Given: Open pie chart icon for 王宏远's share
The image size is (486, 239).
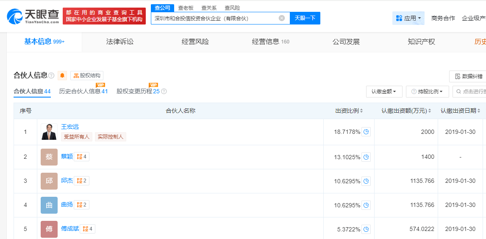Looking at the screenshot, I should [366, 132].
